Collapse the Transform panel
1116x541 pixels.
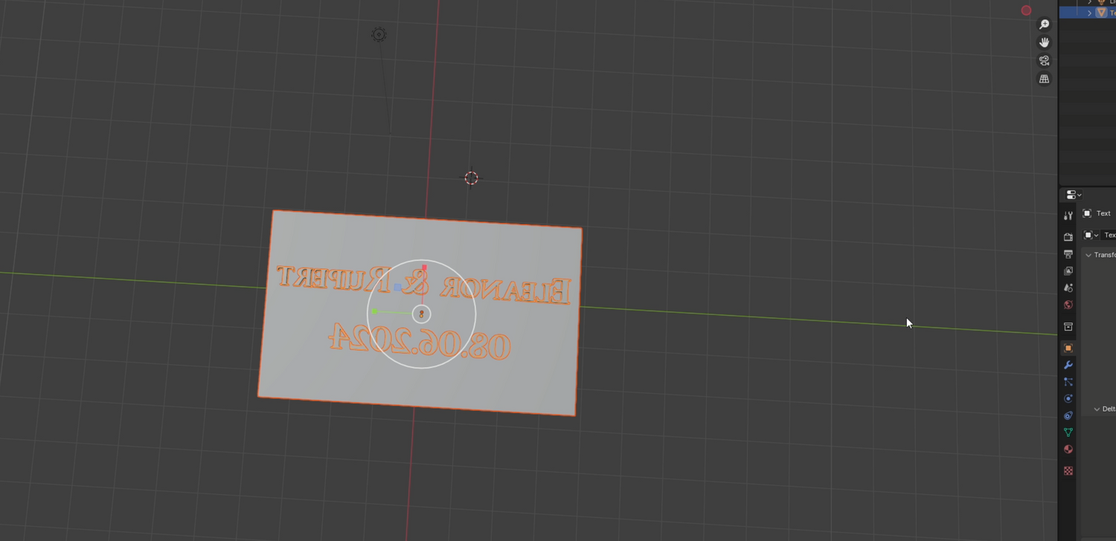[x=1088, y=255]
